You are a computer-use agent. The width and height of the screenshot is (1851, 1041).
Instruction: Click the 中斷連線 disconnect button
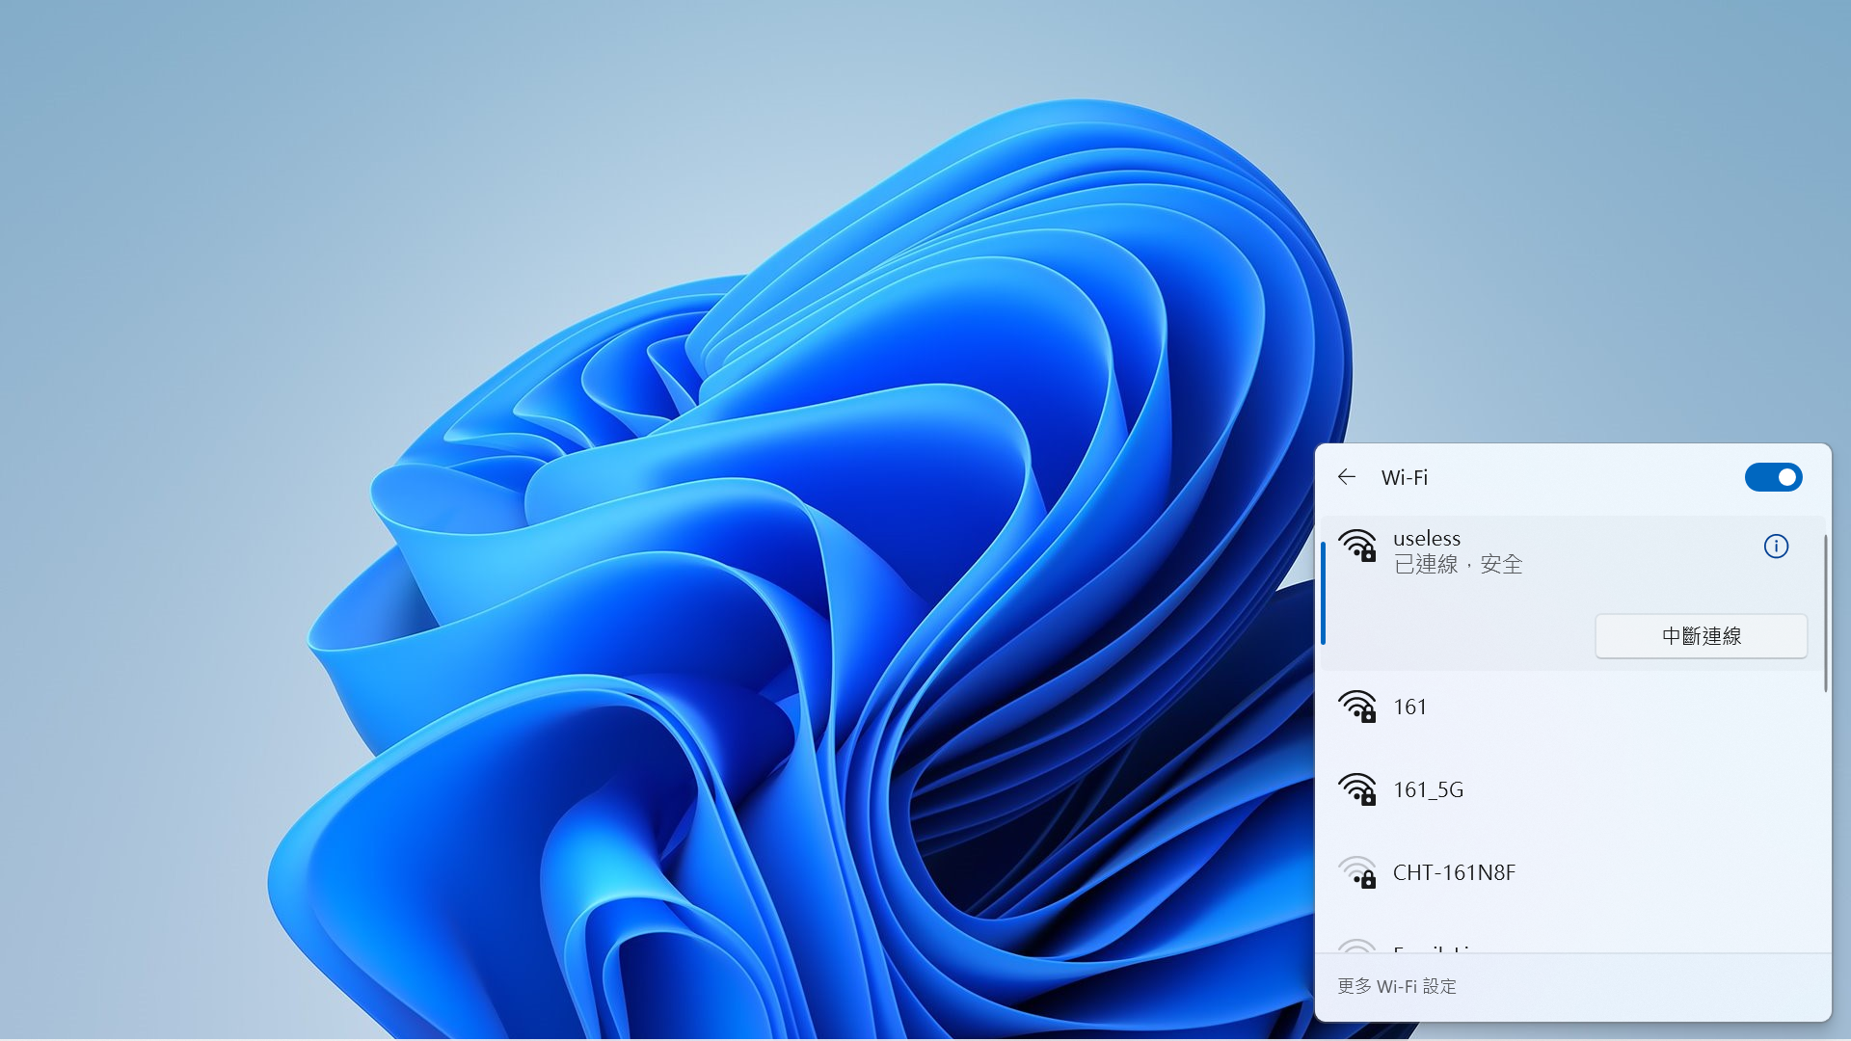(x=1701, y=636)
